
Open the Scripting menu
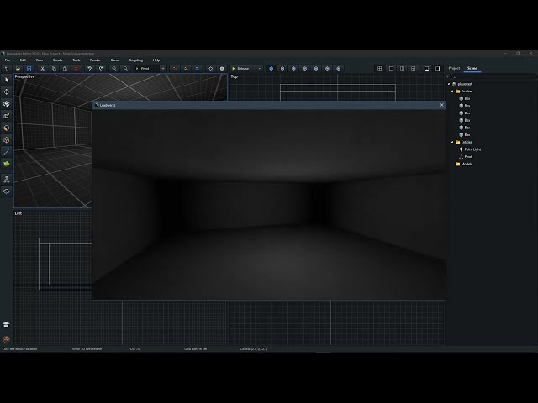(x=136, y=60)
